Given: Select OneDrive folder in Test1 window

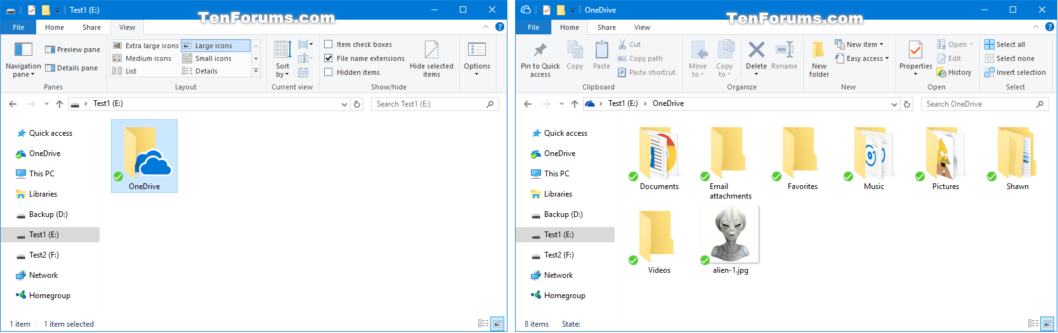Looking at the screenshot, I should (x=144, y=156).
